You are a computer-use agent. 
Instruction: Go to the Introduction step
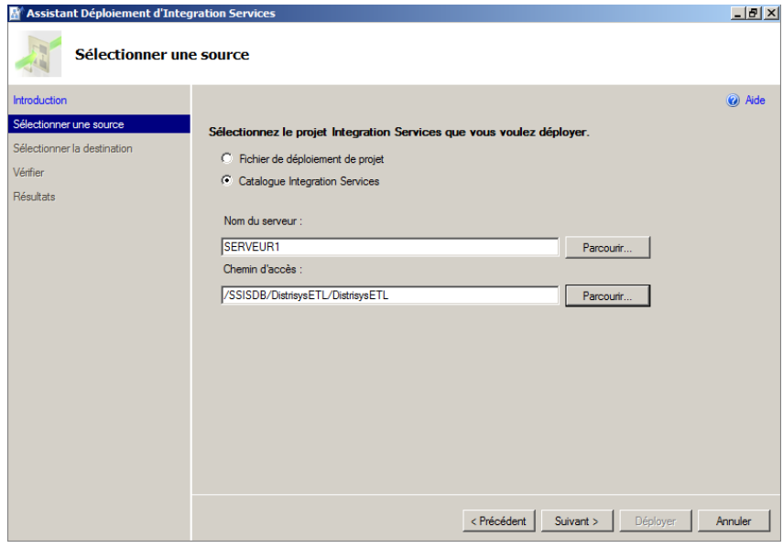click(x=40, y=101)
